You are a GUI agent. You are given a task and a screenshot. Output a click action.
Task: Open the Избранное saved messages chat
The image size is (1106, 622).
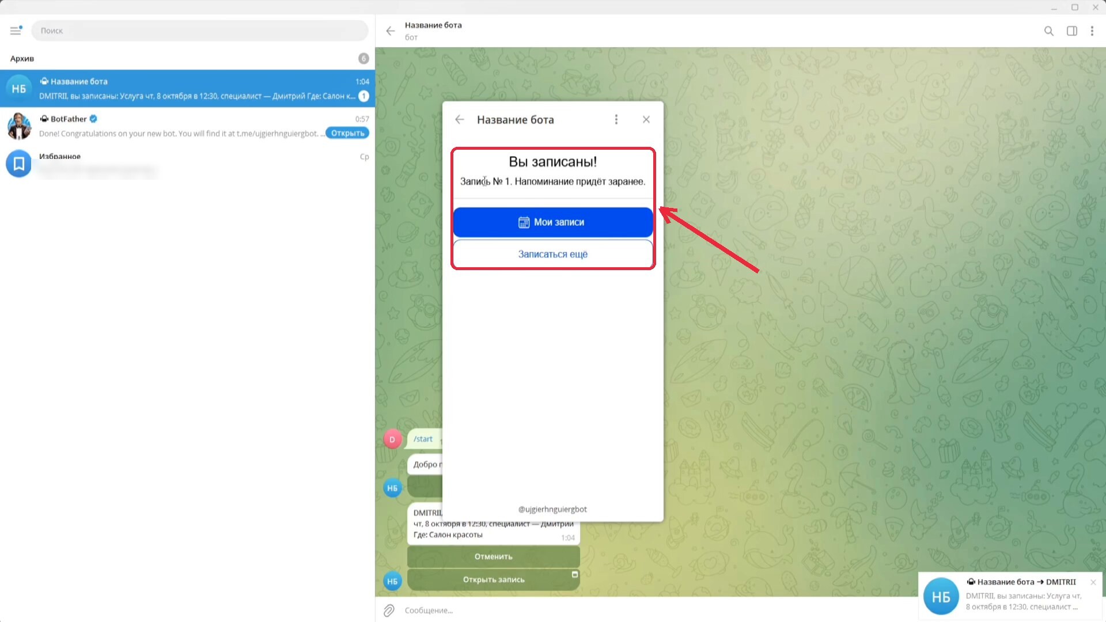coord(187,164)
